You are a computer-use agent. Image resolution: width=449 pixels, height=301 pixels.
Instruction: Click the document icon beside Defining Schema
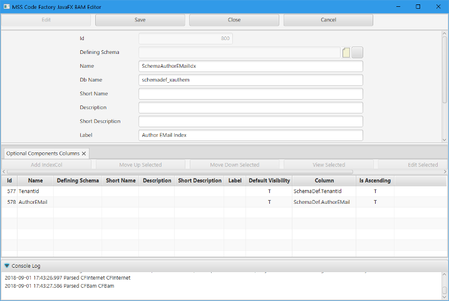tap(346, 53)
